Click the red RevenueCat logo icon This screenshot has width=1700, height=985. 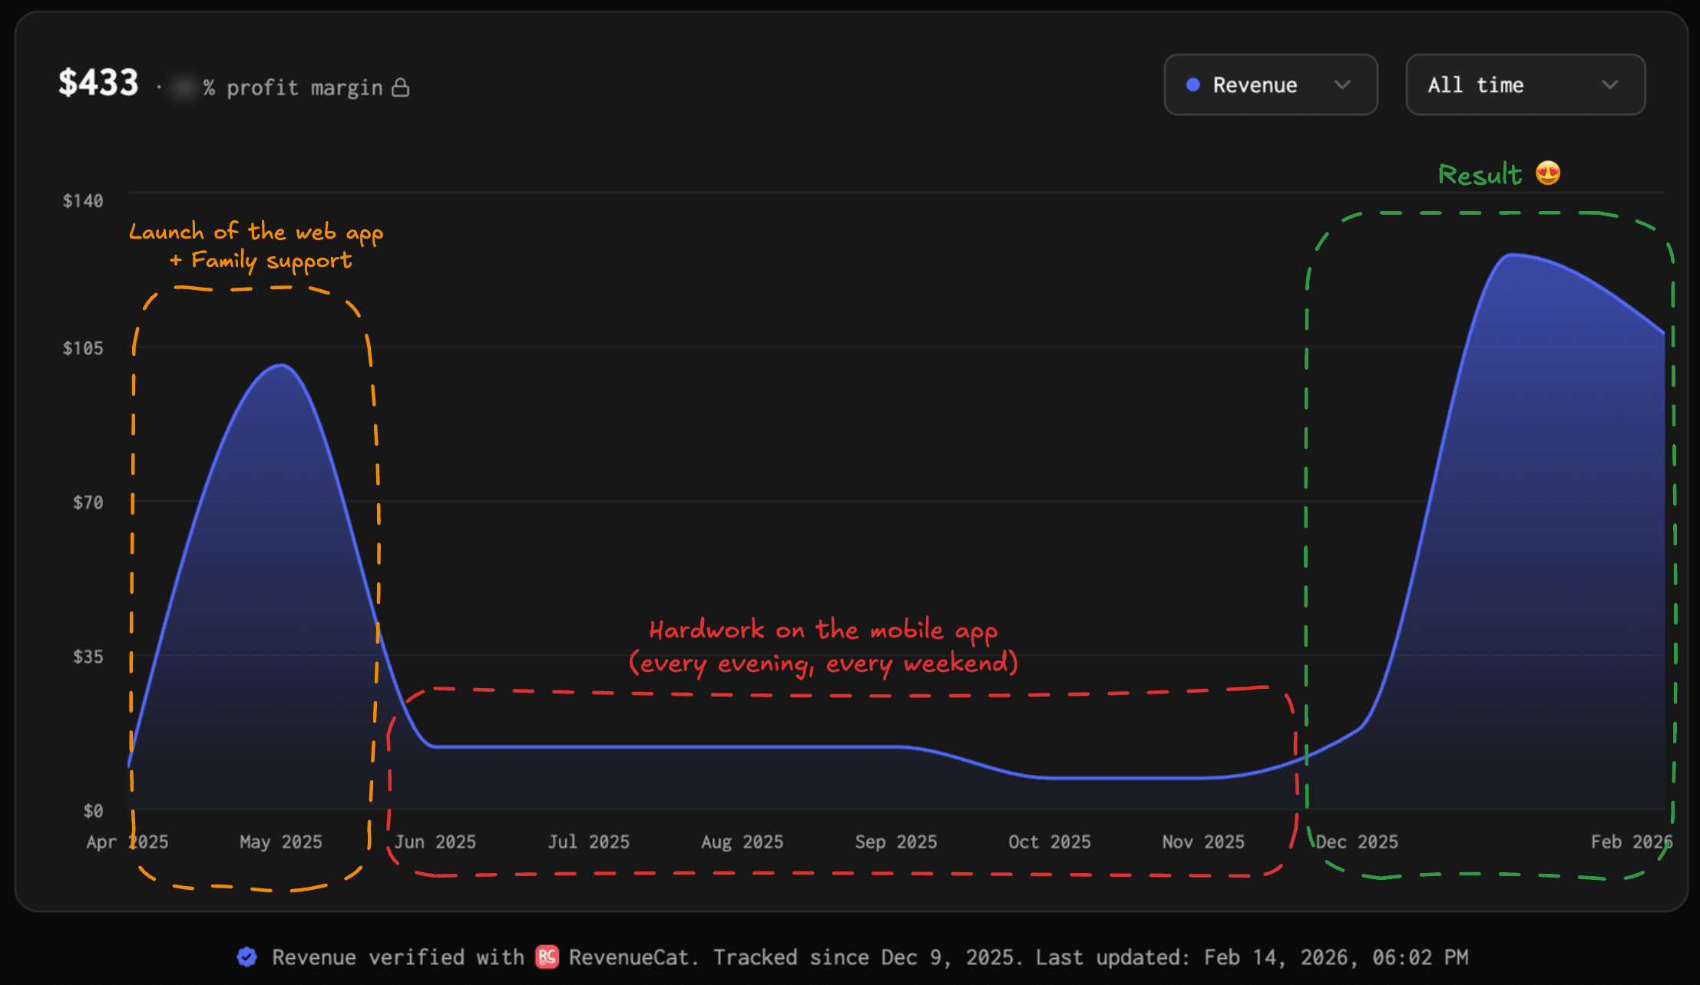tap(547, 957)
